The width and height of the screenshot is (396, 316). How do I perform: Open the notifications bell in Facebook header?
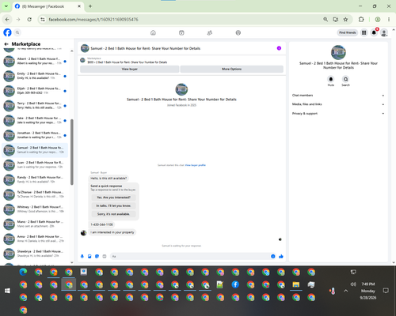coord(374,32)
